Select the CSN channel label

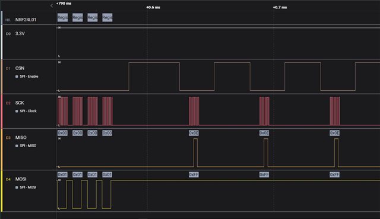click(20, 68)
